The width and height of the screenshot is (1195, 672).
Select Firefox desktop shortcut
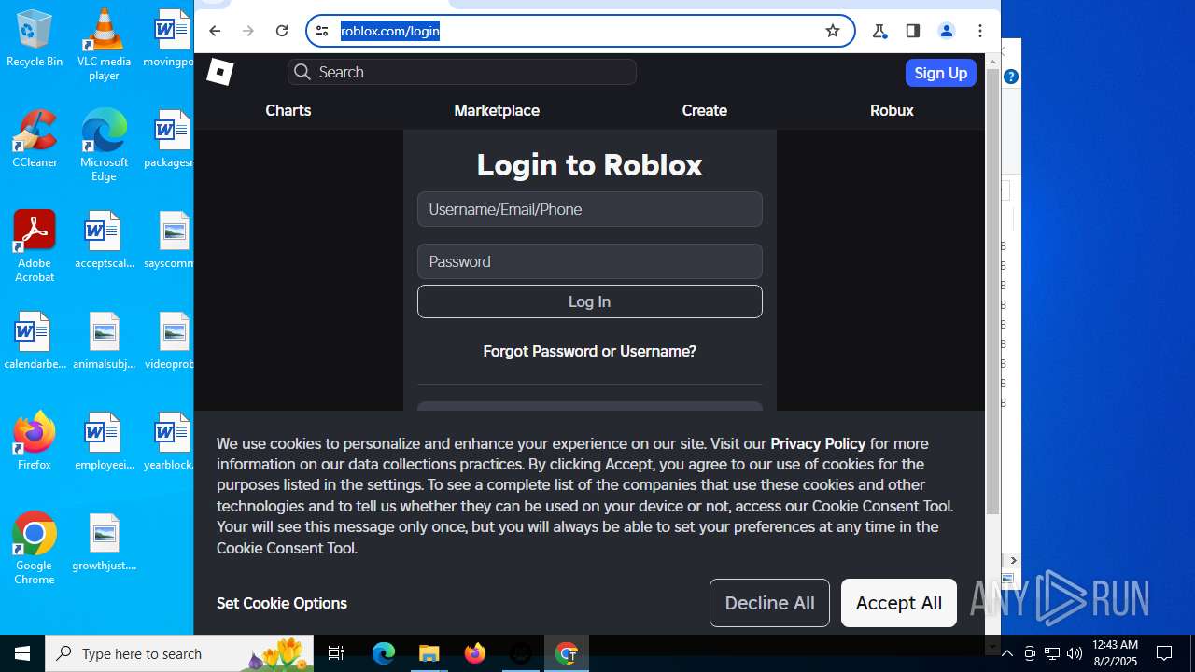click(35, 441)
